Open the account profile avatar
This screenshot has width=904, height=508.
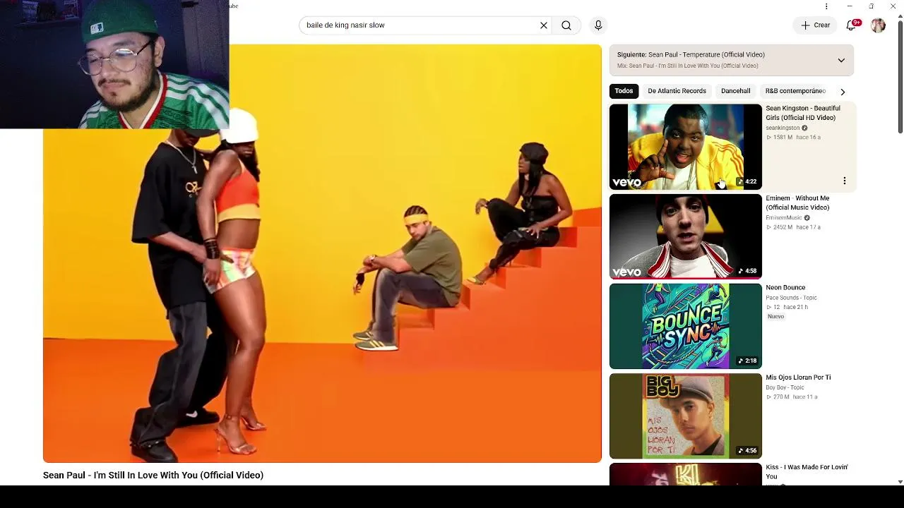[x=878, y=25]
